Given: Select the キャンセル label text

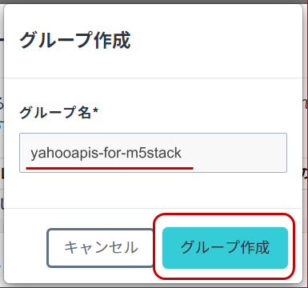Looking at the screenshot, I should pyautogui.click(x=101, y=247).
